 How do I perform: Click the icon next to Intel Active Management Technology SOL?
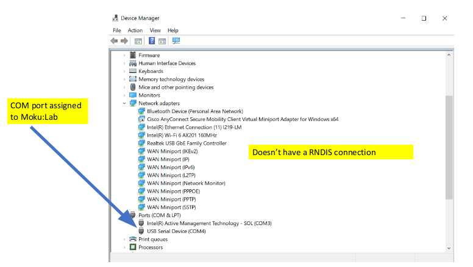coord(141,223)
